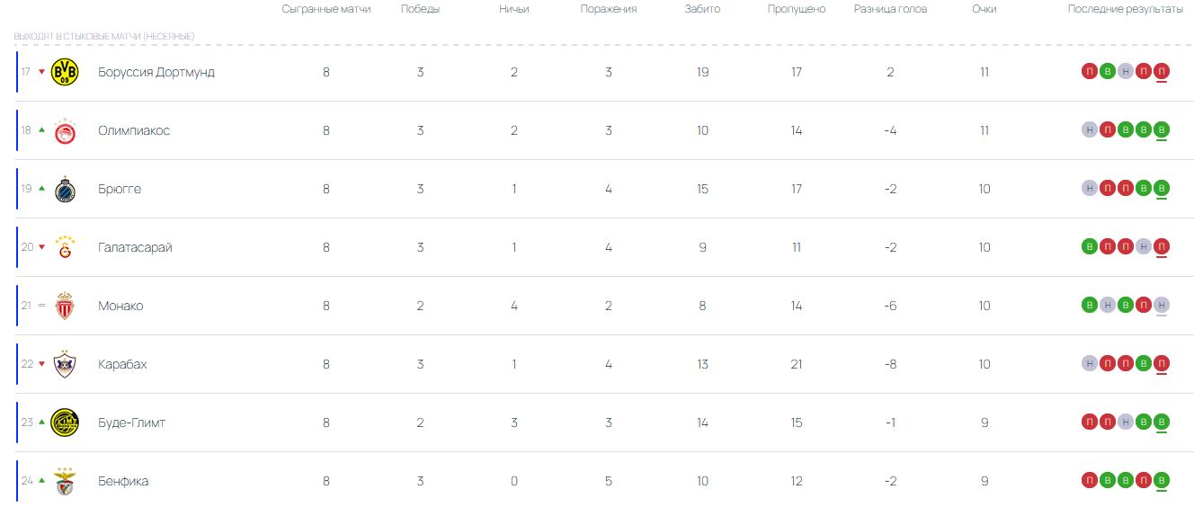Click Monaco's latest underlined draw badge

click(1162, 306)
